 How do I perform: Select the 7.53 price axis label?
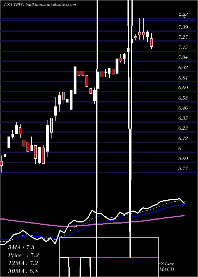pos(183,15)
